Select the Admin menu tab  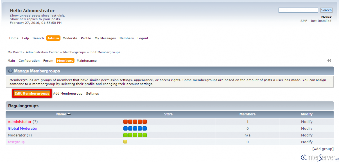coord(53,38)
